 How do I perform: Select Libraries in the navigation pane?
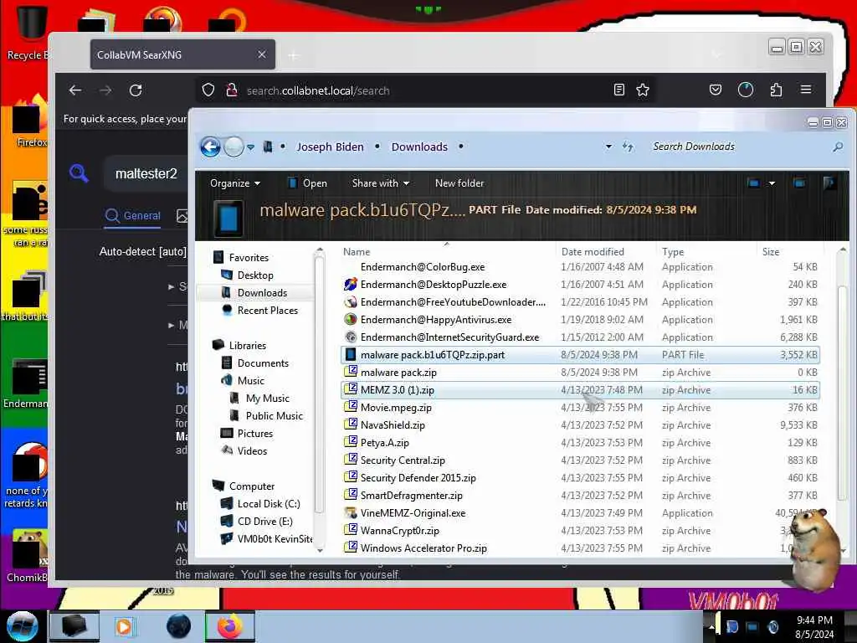click(248, 346)
